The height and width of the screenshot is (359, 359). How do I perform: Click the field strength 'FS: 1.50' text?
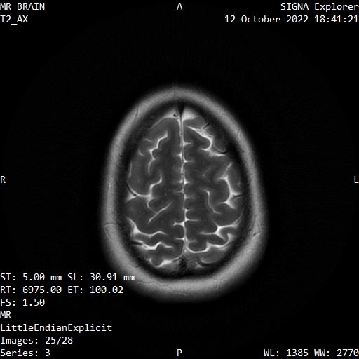22,302
